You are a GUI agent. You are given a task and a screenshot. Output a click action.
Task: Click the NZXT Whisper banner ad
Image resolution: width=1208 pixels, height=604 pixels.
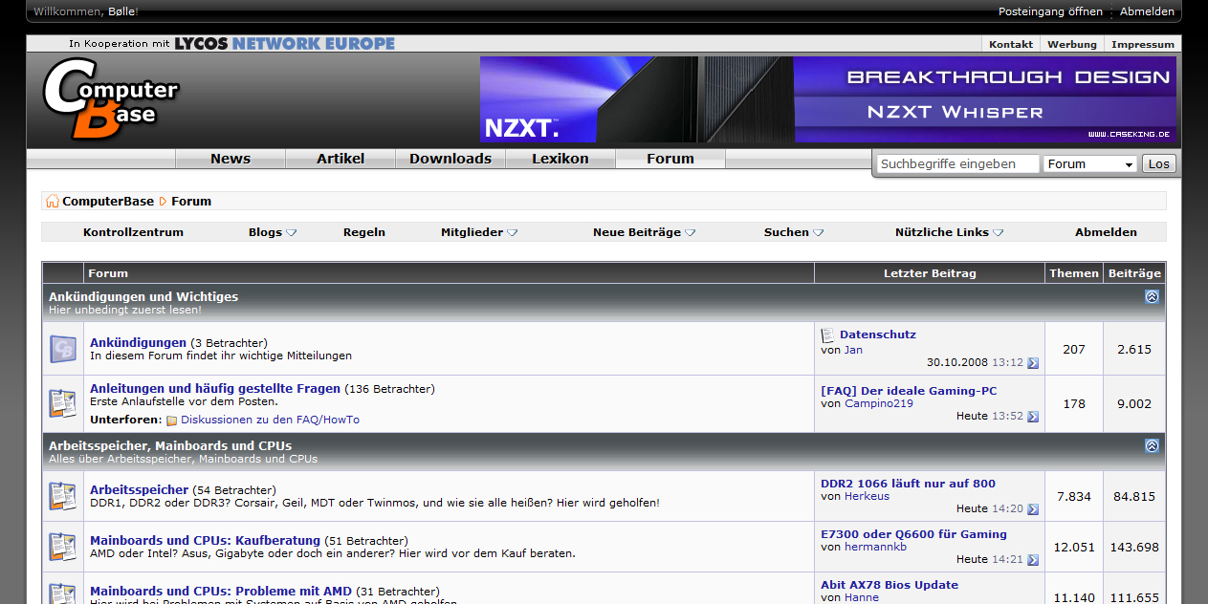coord(828,99)
